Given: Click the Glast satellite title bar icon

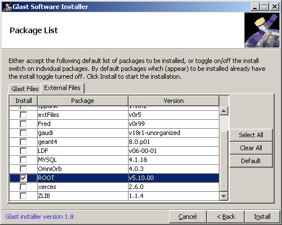Looking at the screenshot, I should point(7,7).
